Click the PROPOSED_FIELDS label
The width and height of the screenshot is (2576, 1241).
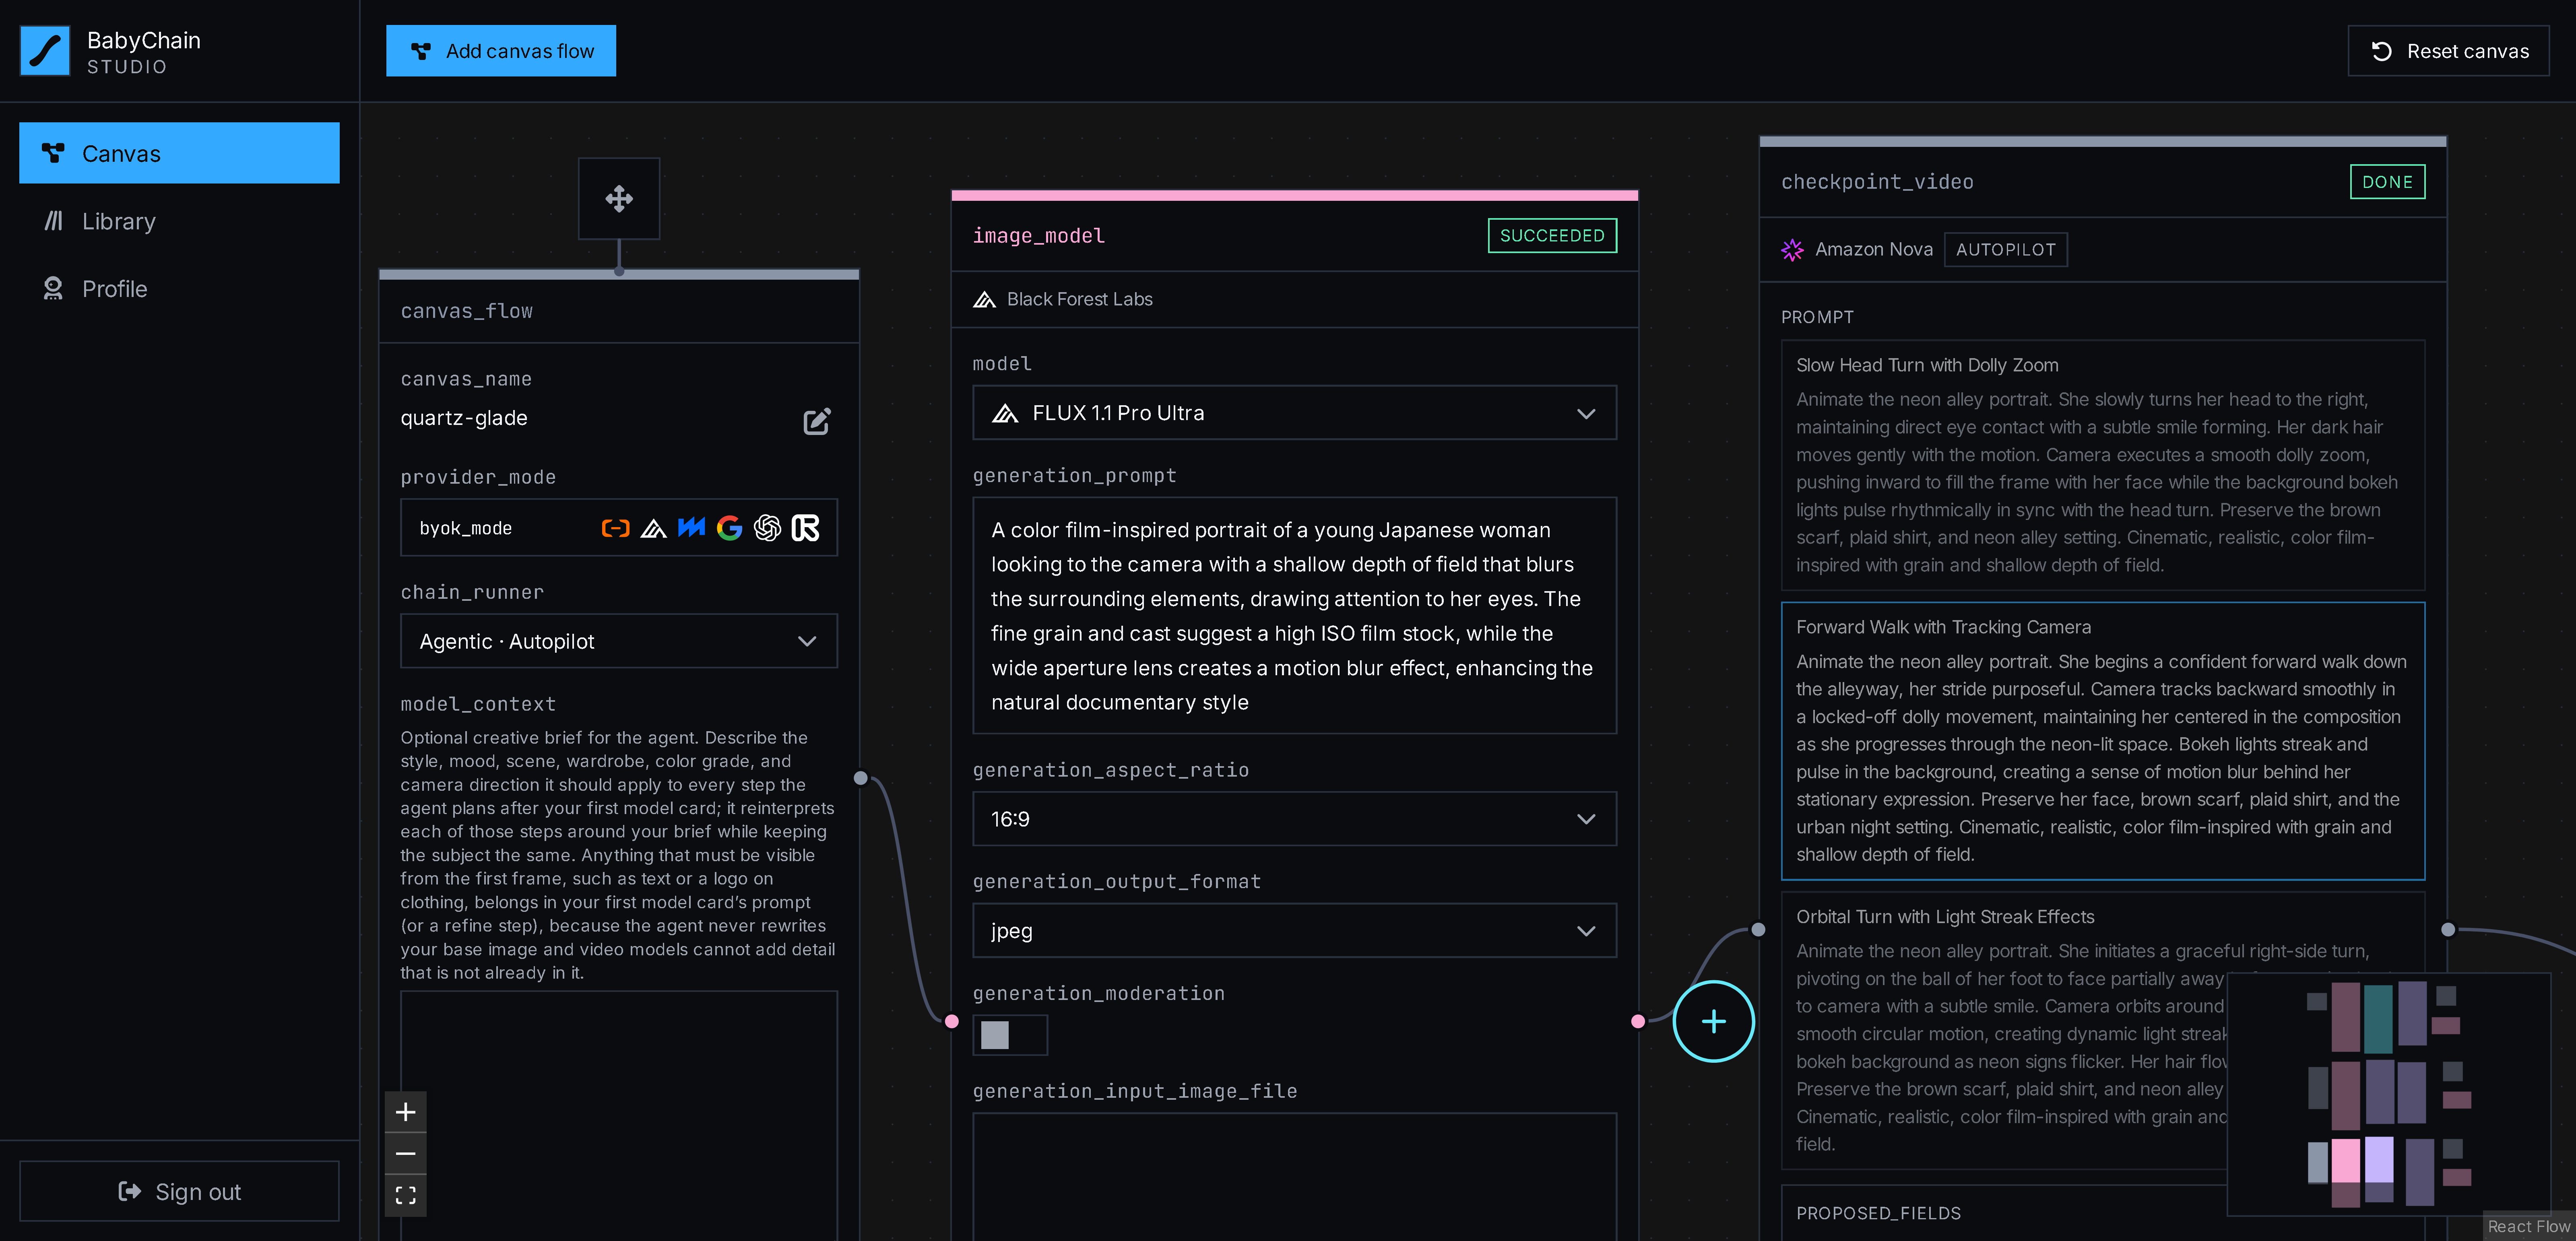tap(1878, 1213)
